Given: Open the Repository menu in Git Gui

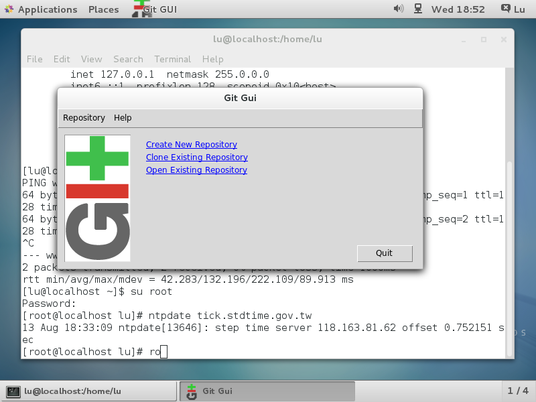Looking at the screenshot, I should 84,118.
